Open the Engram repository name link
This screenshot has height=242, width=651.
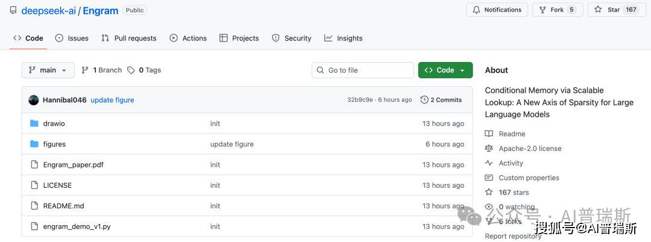tap(101, 10)
